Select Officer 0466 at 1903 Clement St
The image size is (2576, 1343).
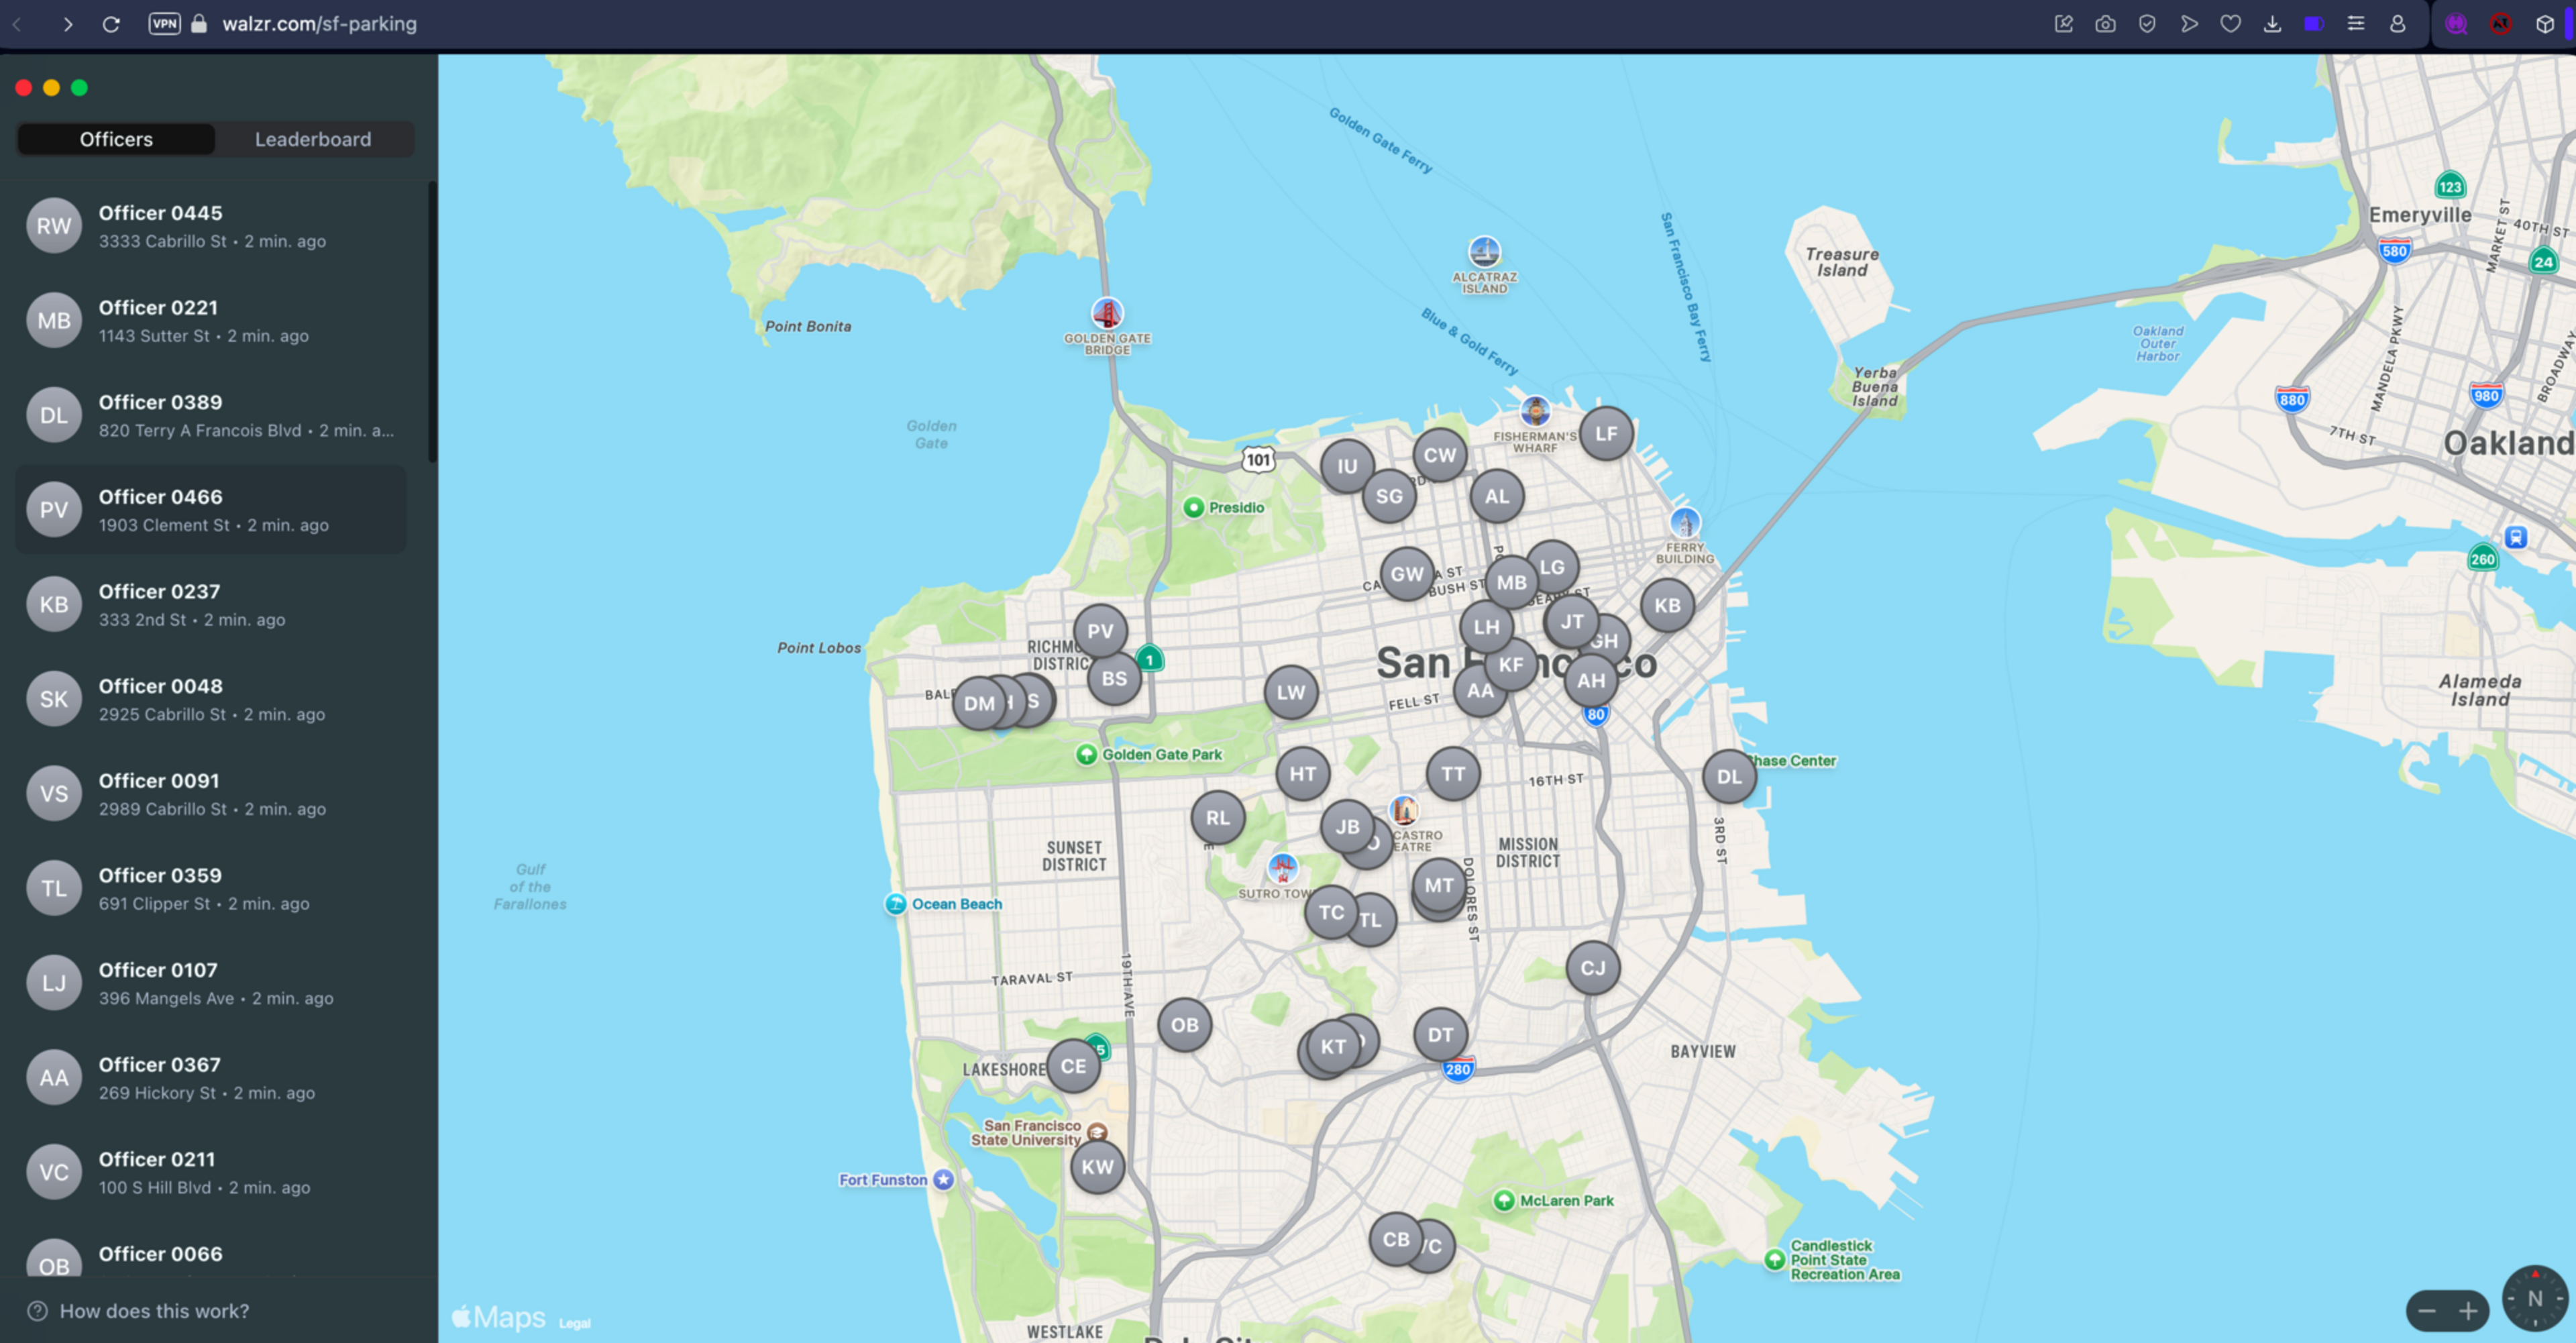click(x=212, y=510)
